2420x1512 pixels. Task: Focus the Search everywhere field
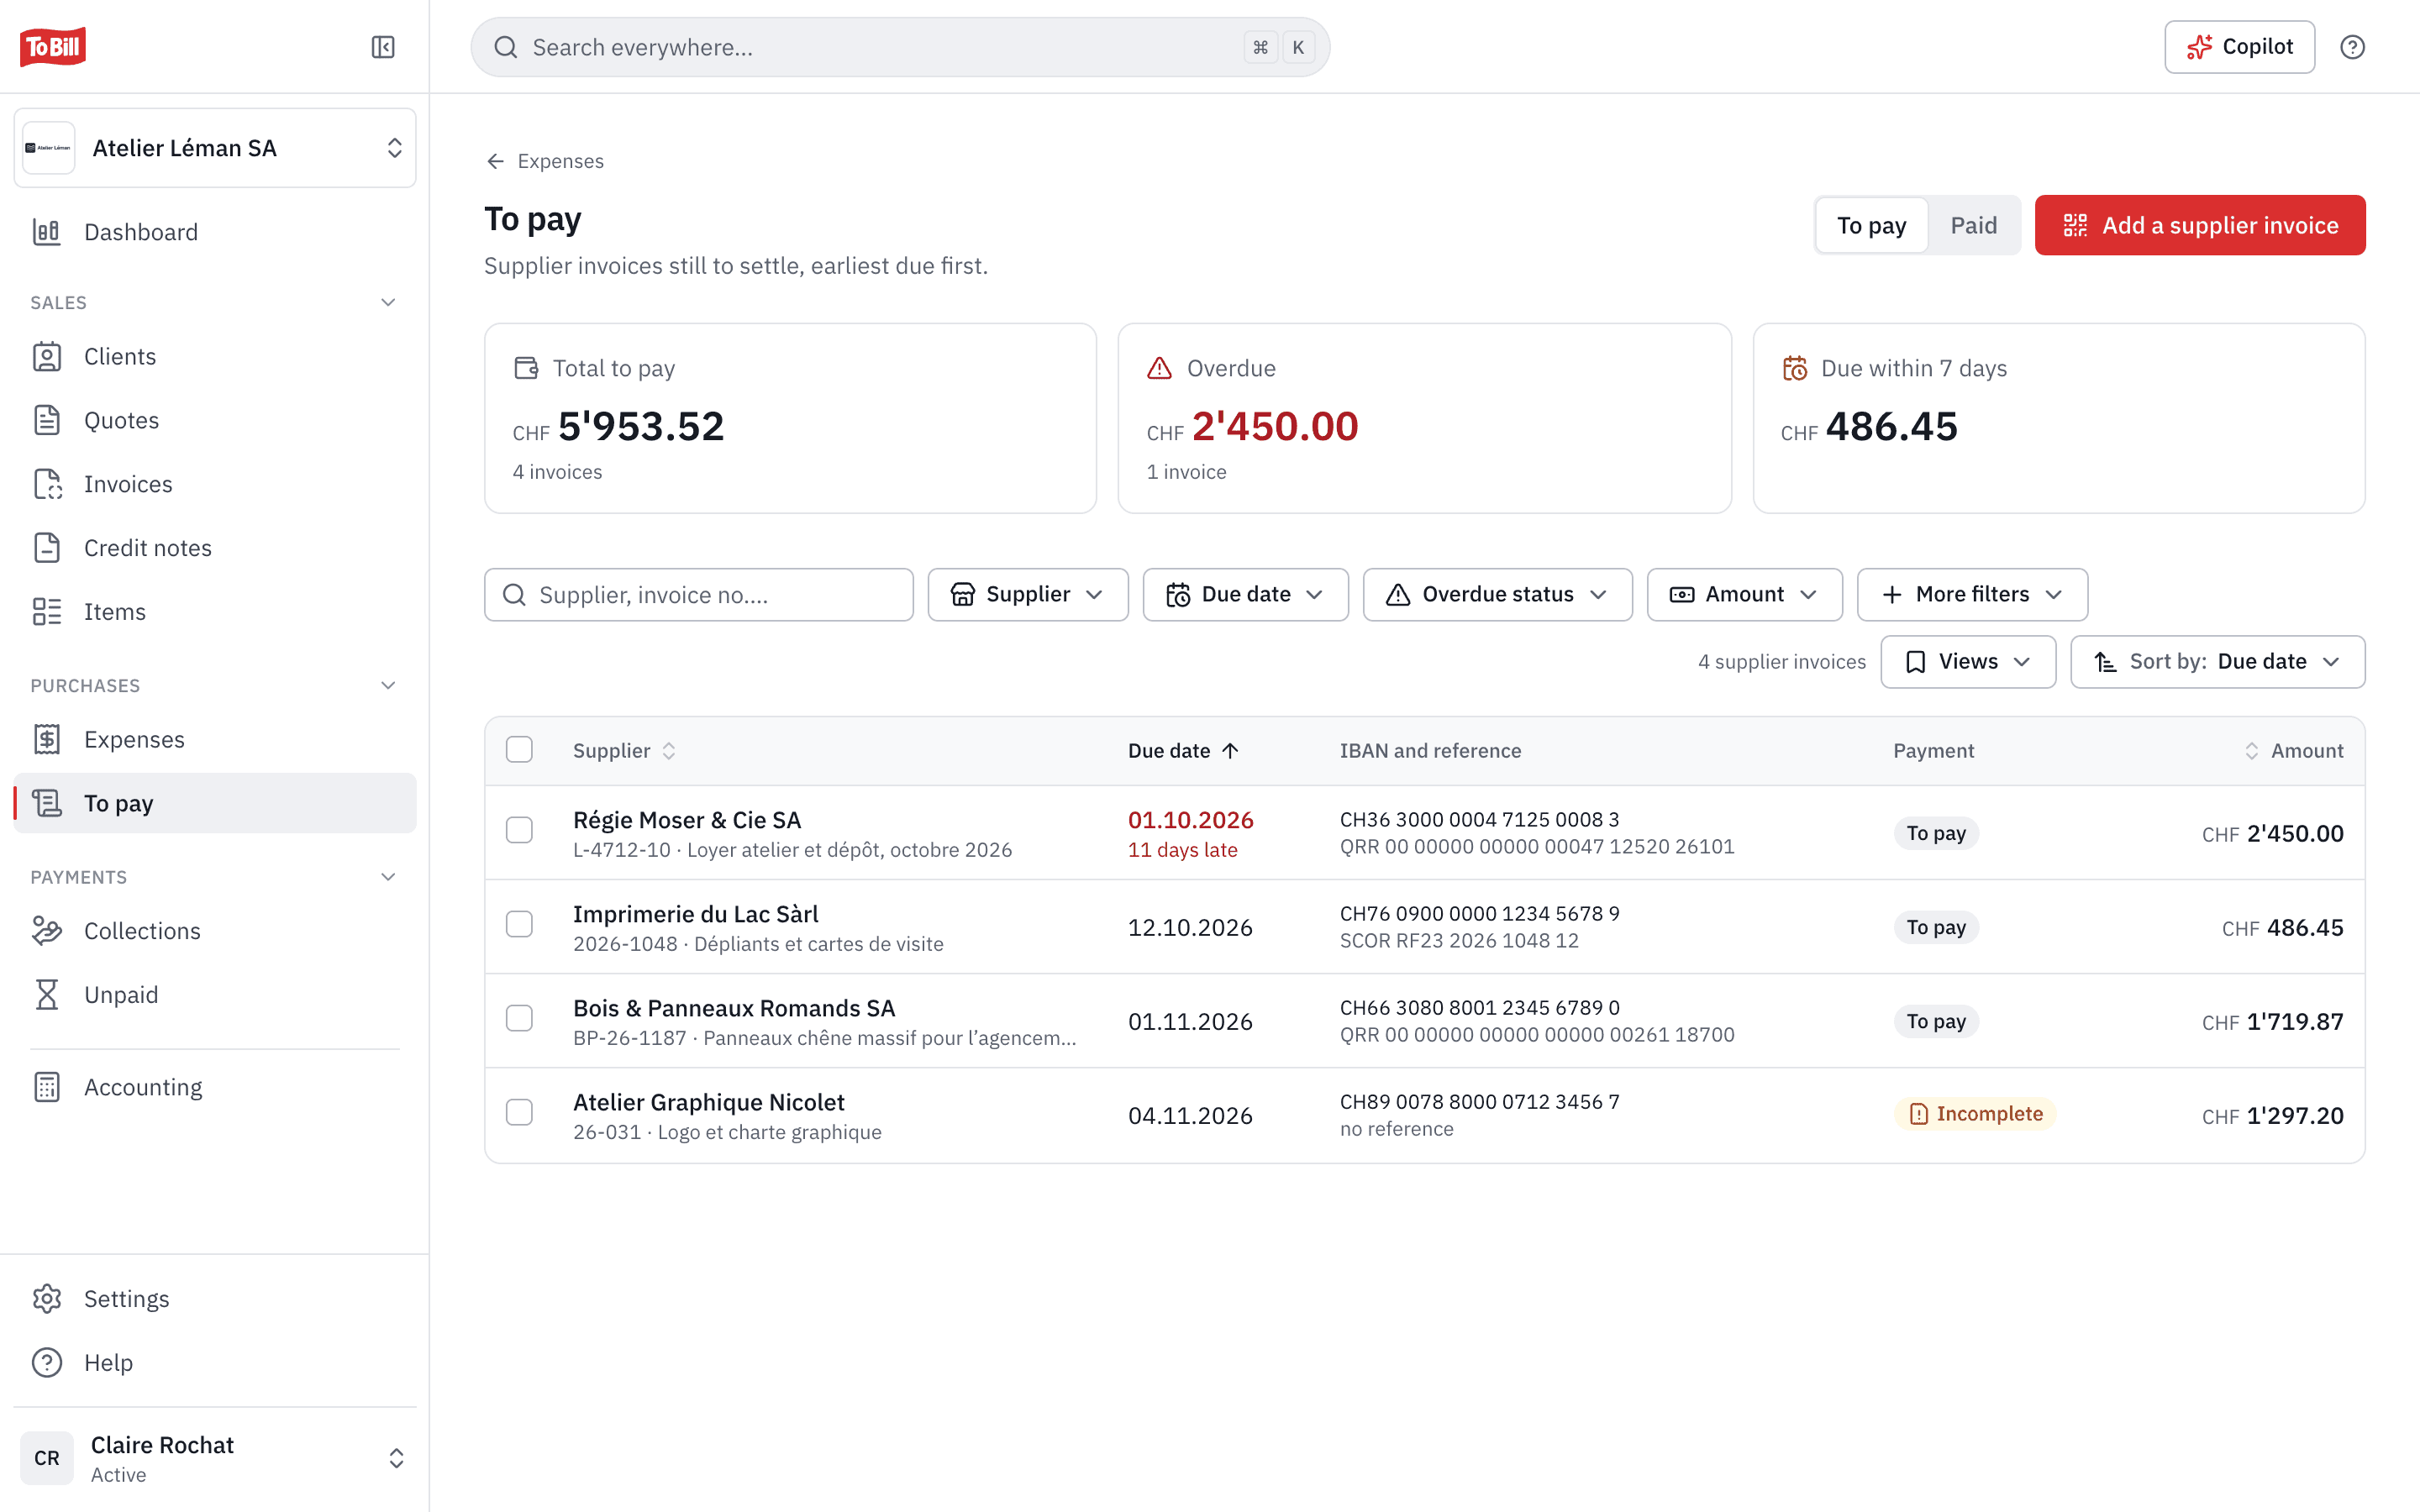point(900,47)
